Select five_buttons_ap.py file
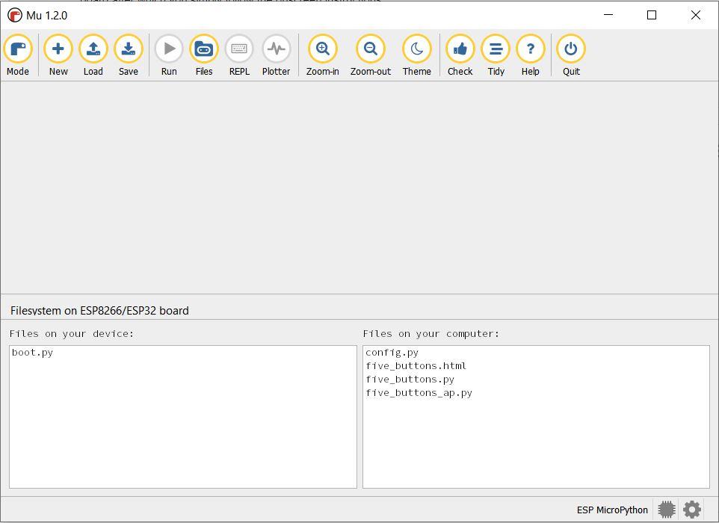 coord(419,393)
